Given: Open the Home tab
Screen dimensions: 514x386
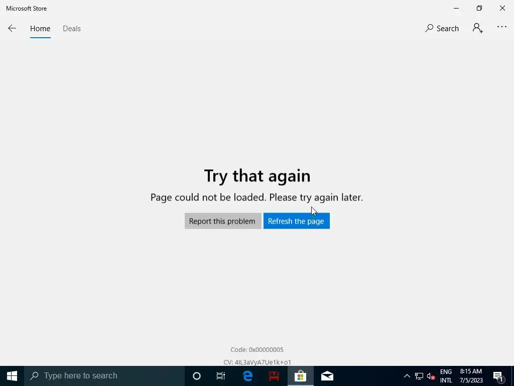Looking at the screenshot, I should click(40, 29).
